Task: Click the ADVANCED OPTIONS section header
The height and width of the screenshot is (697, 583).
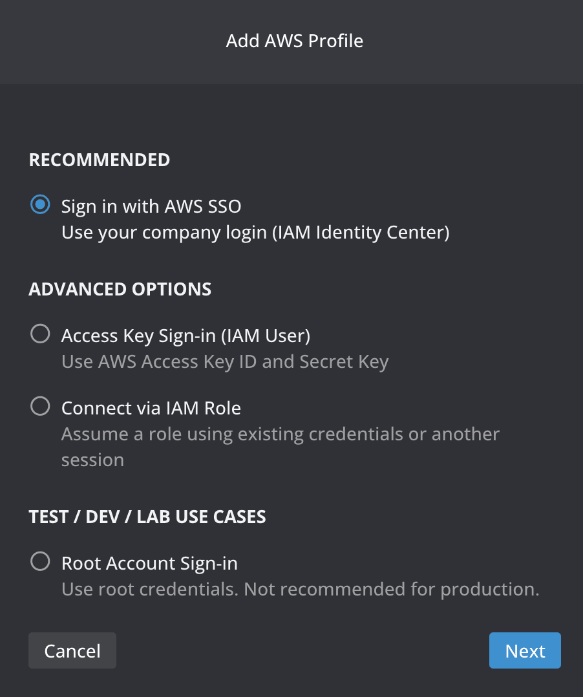Action: pos(120,289)
